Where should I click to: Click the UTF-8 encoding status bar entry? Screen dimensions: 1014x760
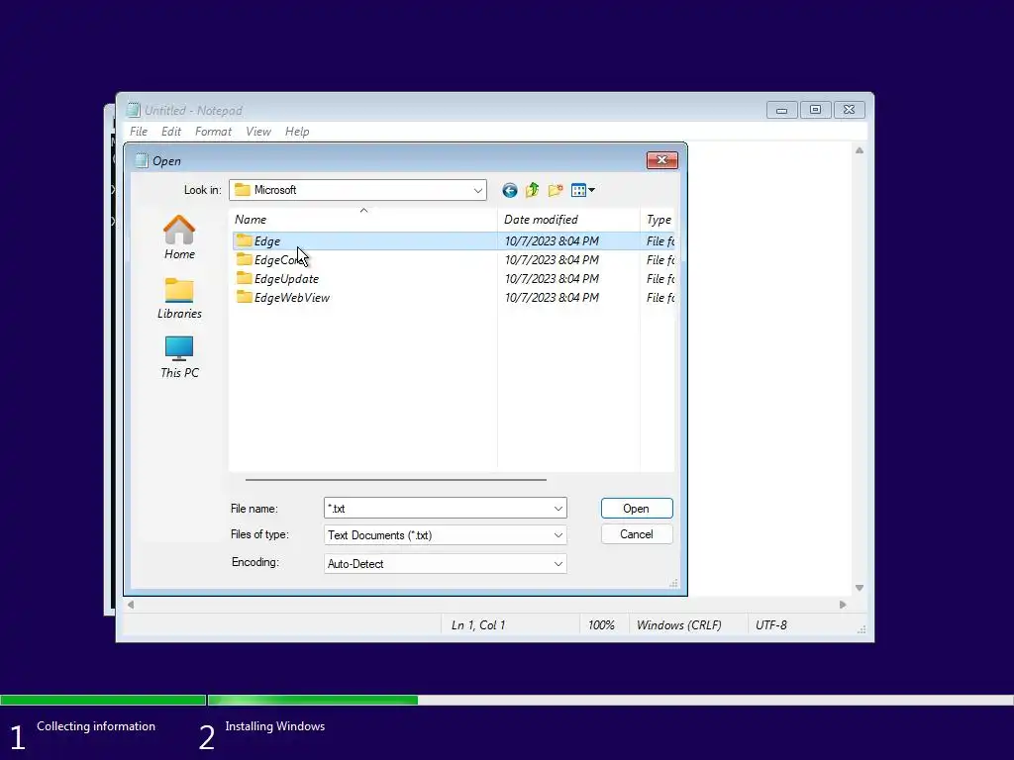click(x=770, y=625)
